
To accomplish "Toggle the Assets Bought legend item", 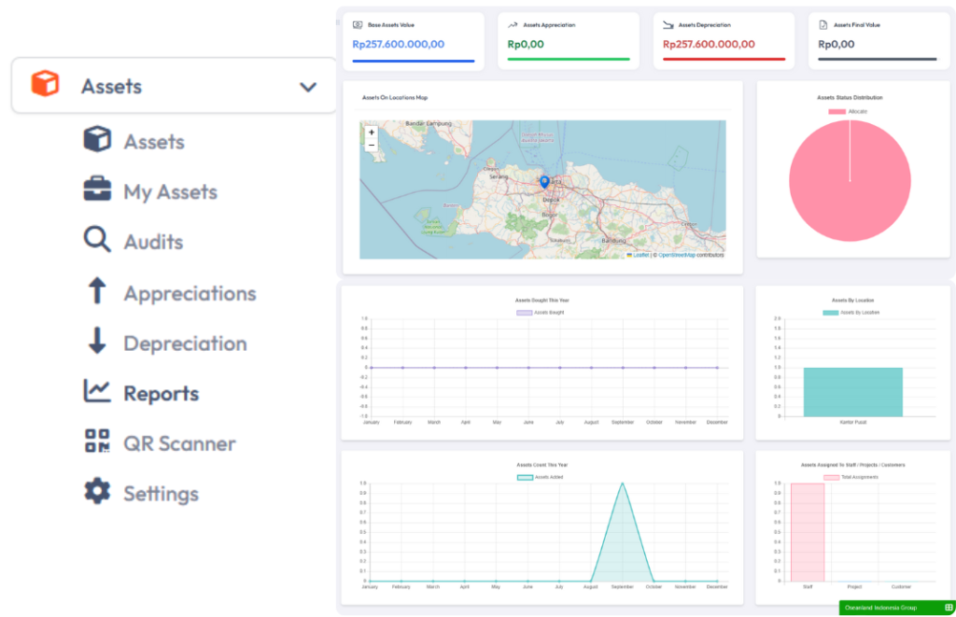I will [x=541, y=313].
